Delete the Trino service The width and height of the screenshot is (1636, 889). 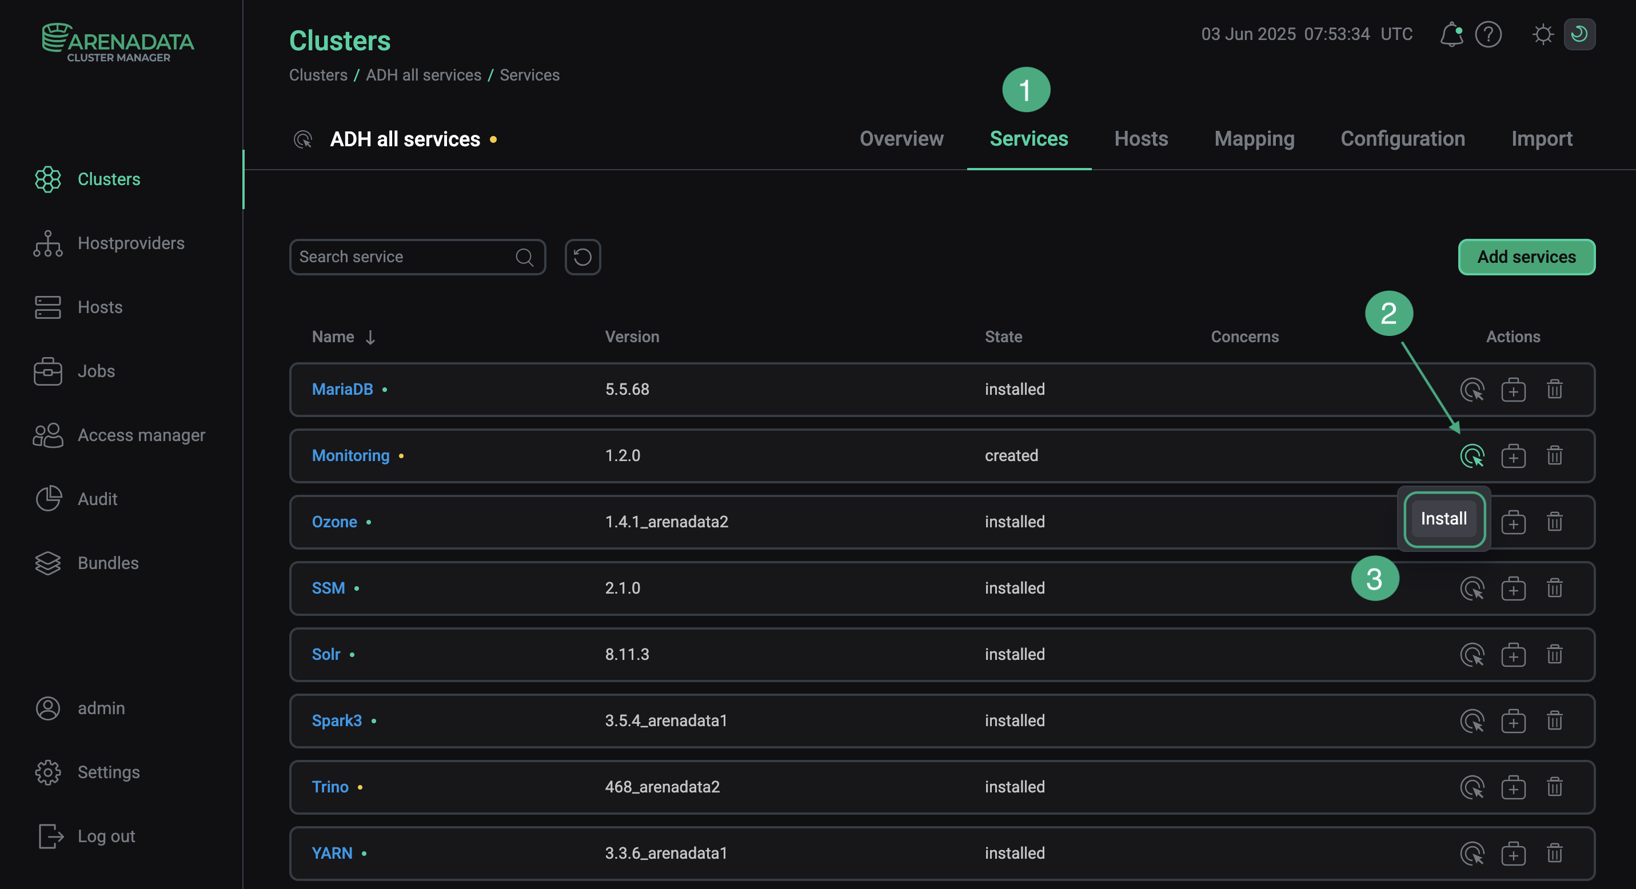click(1555, 787)
